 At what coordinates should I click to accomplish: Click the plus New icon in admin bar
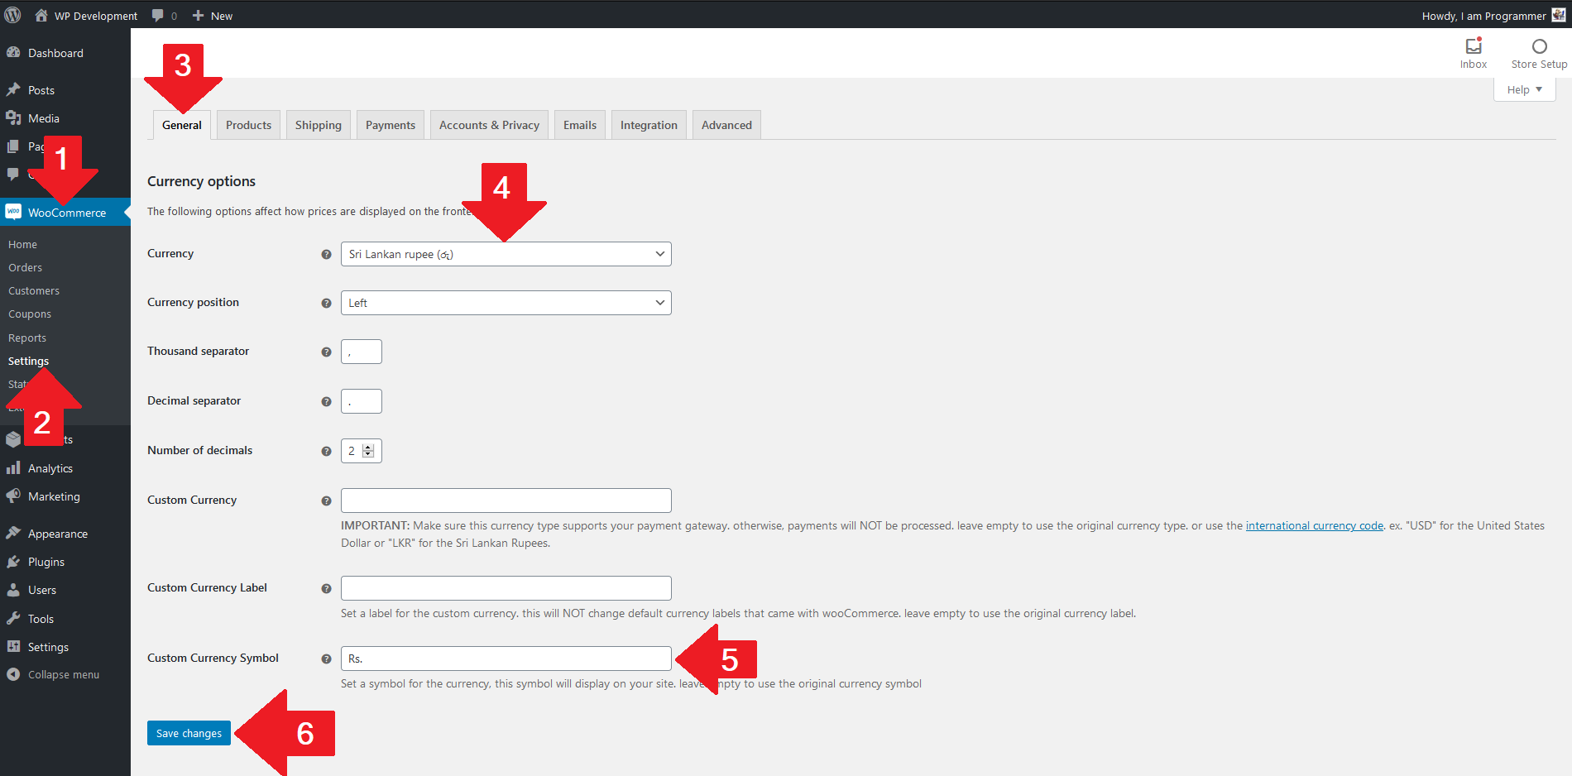[x=198, y=16]
